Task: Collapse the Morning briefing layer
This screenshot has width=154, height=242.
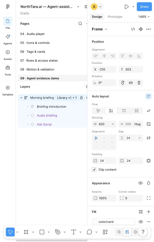Action: [x=21, y=98]
